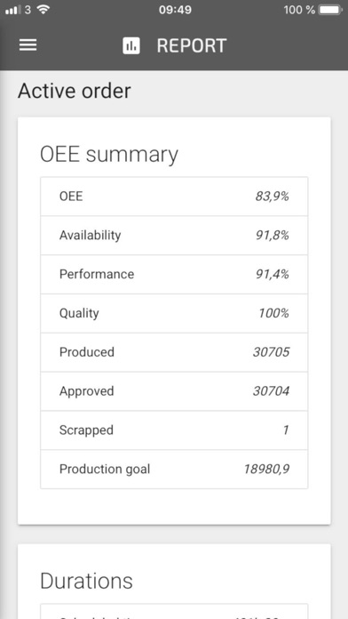The image size is (348, 619).
Task: Tap the 09:49 clock in status bar
Action: click(175, 10)
